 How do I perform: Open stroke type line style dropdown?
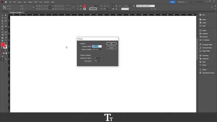coord(98,9)
